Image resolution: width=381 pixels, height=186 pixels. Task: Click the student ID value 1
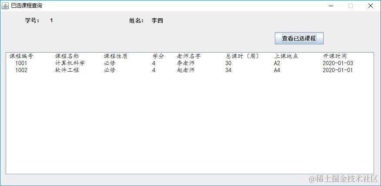[51, 20]
